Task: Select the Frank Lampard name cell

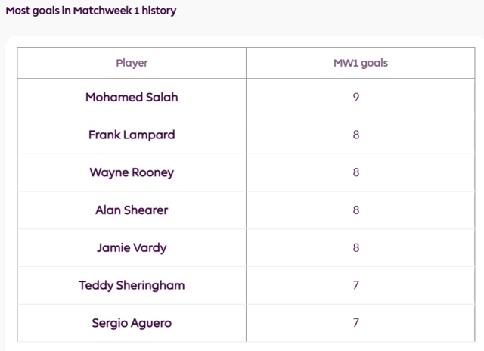Action: click(132, 135)
